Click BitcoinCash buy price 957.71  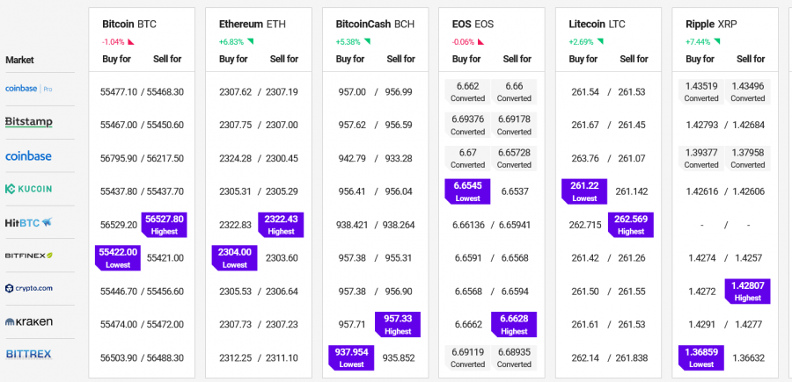(x=352, y=325)
